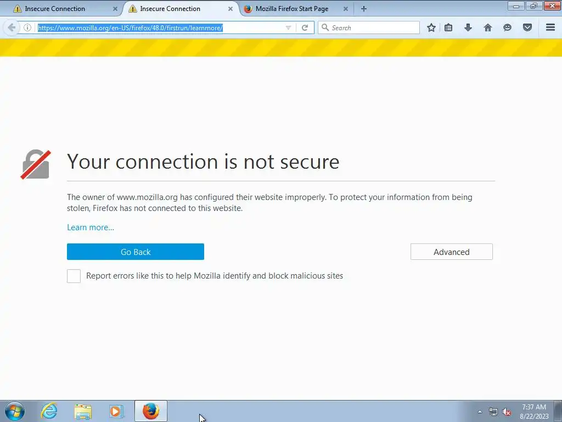This screenshot has height=422, width=562.
Task: Close the active Insecure Connection tab
Action: (x=231, y=9)
